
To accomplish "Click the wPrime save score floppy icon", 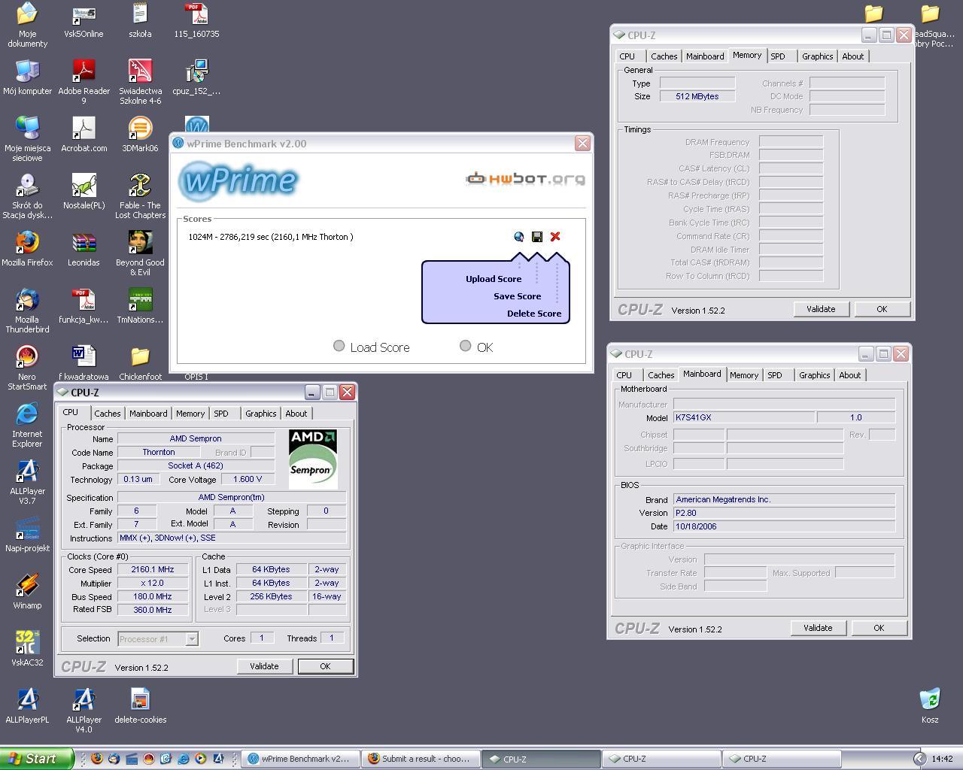I will tap(537, 237).
